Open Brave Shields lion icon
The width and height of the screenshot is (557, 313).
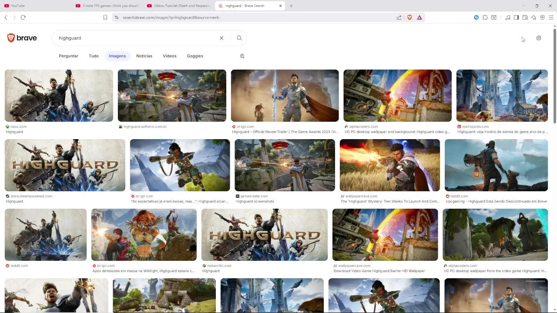[409, 17]
